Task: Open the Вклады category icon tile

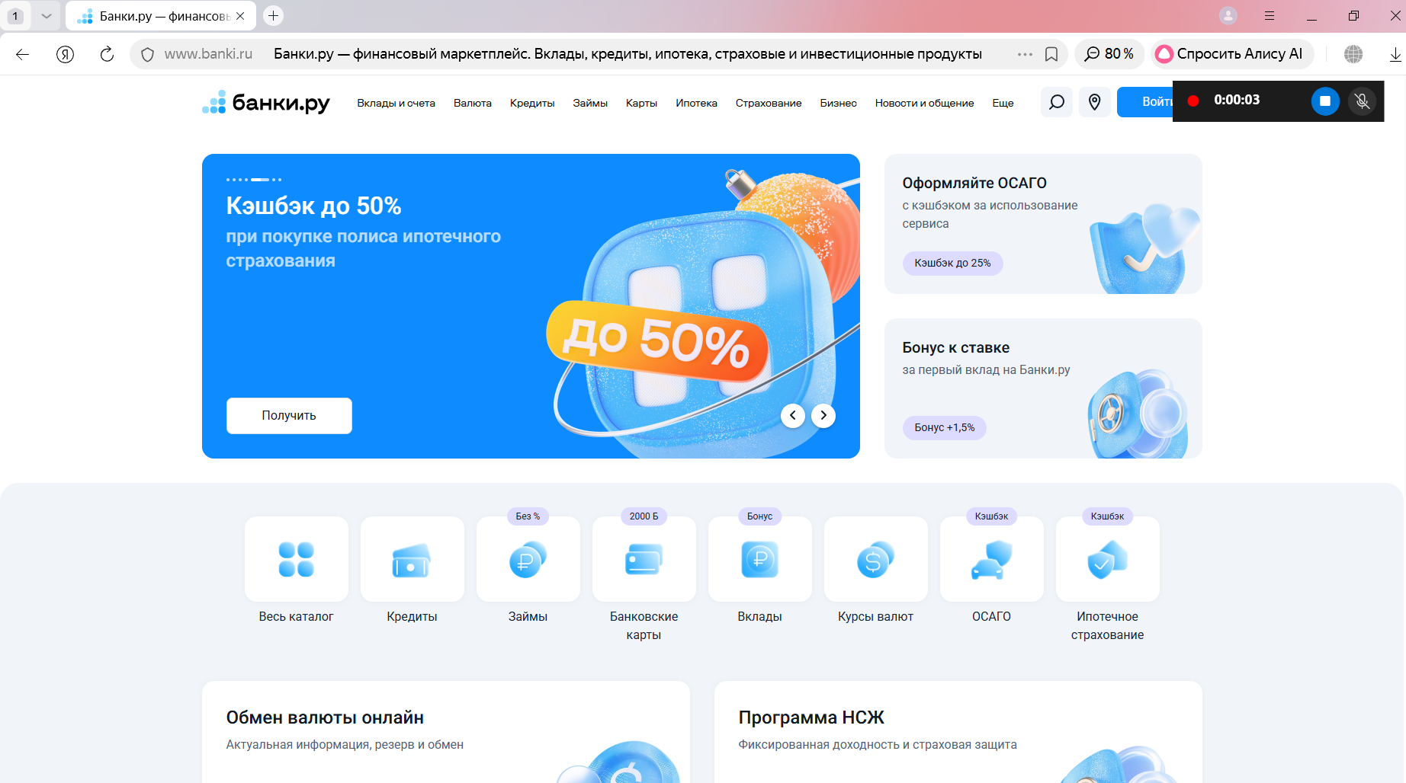Action: click(x=759, y=560)
